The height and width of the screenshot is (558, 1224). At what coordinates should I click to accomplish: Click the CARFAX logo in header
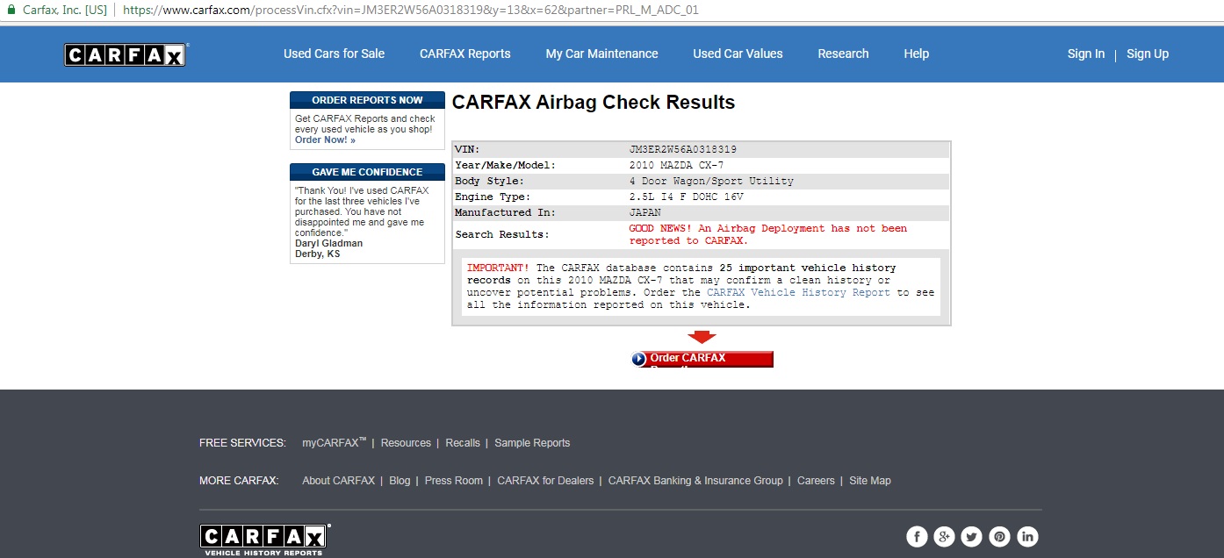click(x=126, y=54)
